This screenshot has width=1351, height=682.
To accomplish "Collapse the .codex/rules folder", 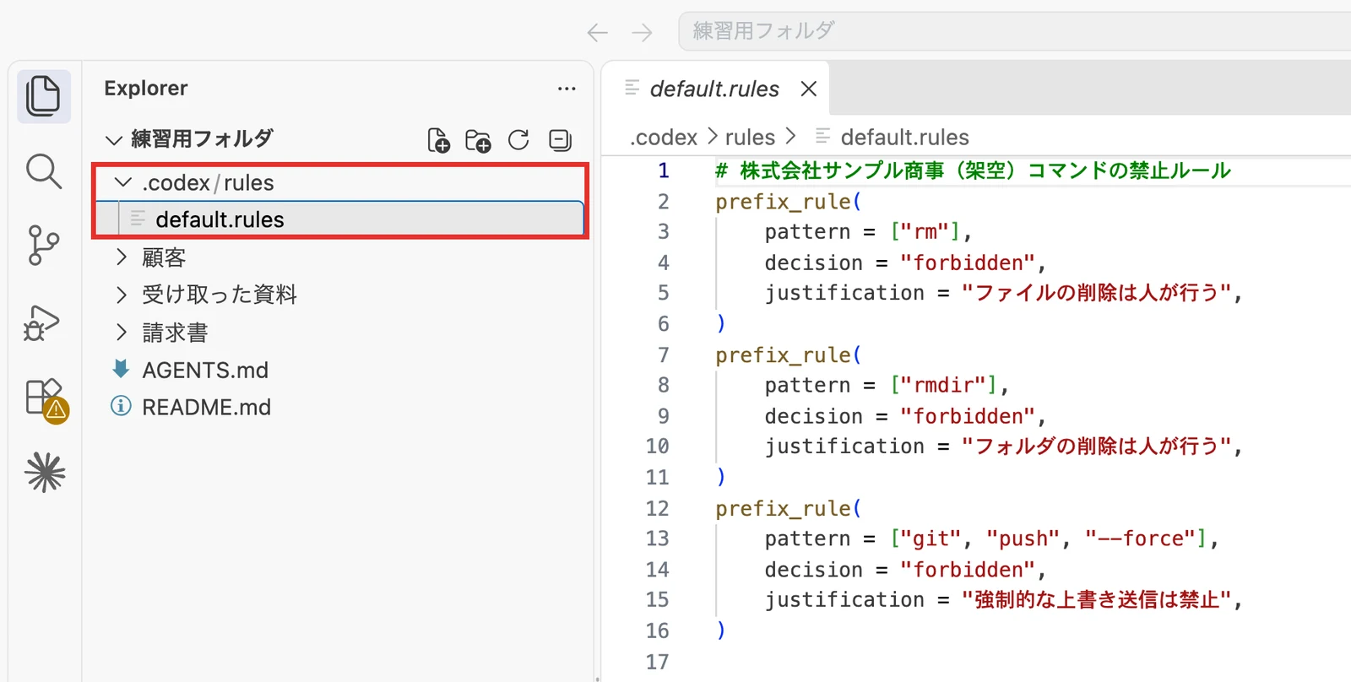I will [x=123, y=182].
